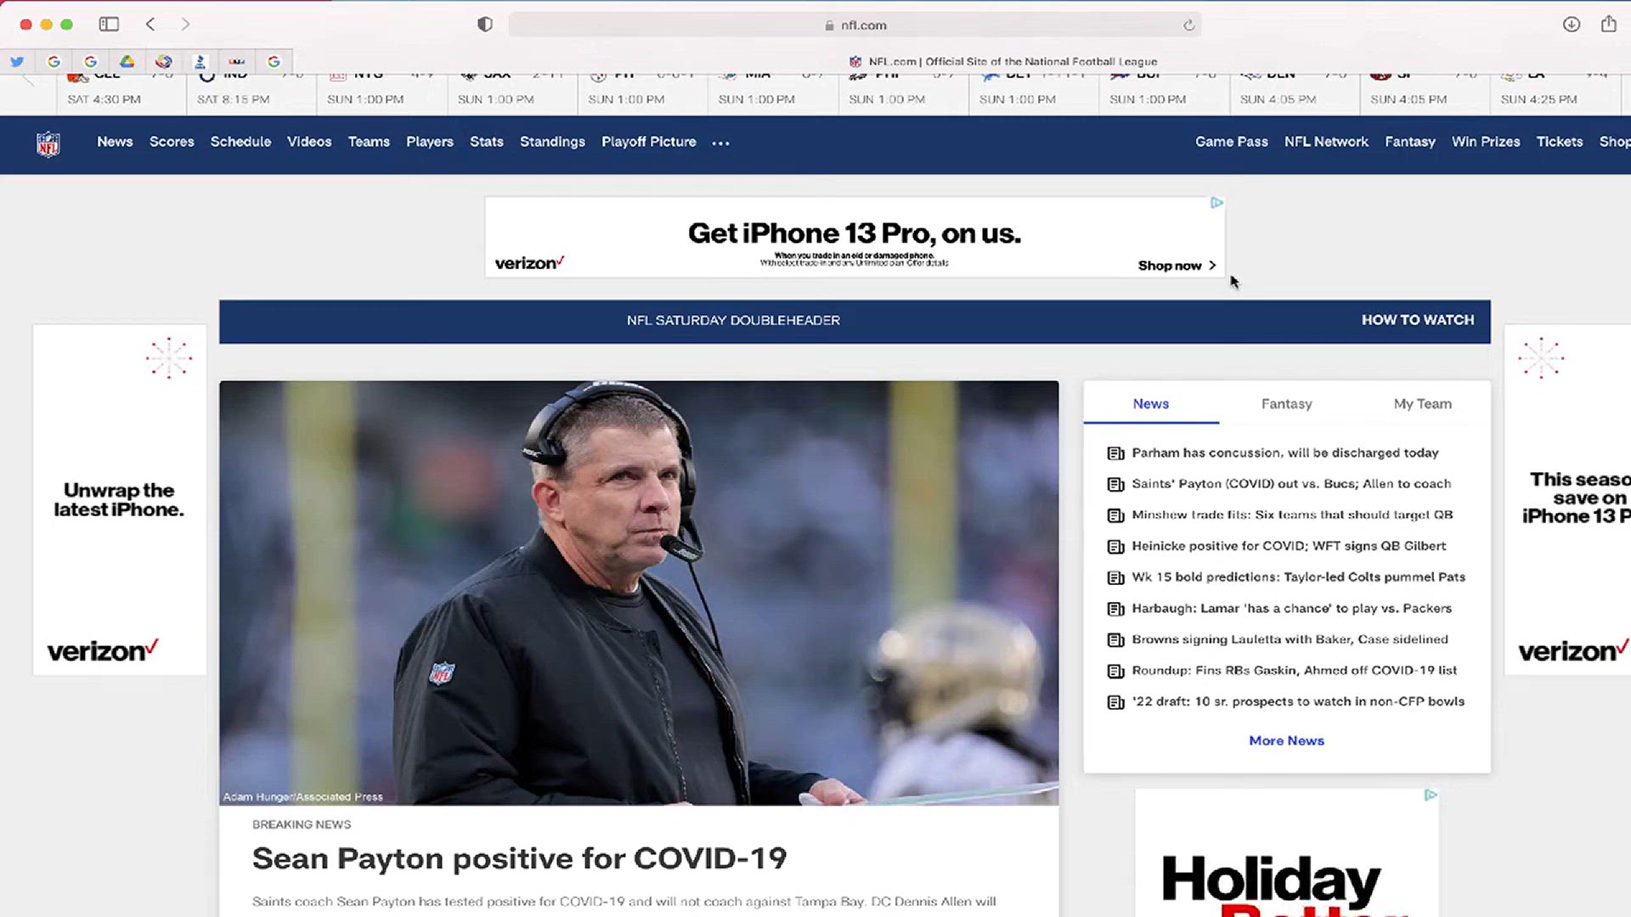
Task: Open the privacy report shield icon
Action: (x=485, y=25)
